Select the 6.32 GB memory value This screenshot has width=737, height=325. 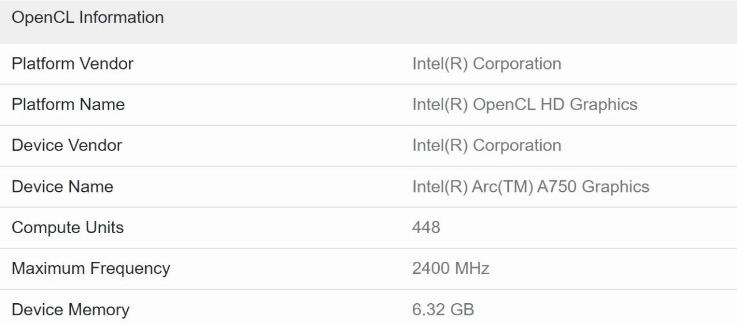[443, 309]
